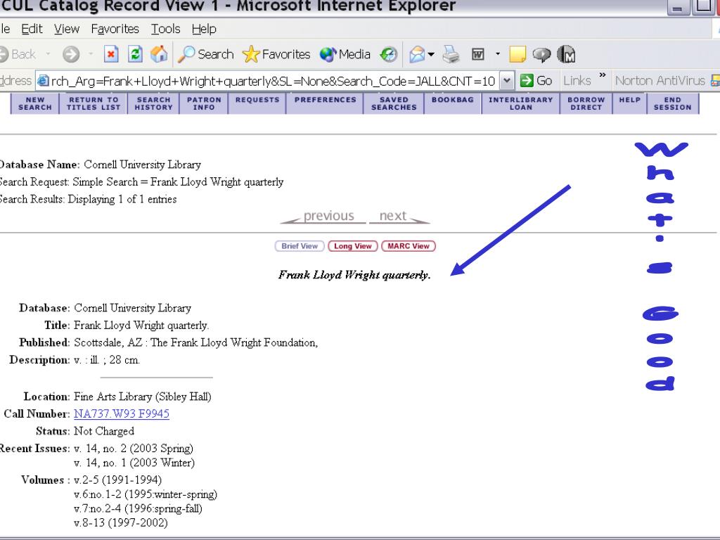Click the Mail envelope icon
The height and width of the screenshot is (540, 720).
[417, 54]
